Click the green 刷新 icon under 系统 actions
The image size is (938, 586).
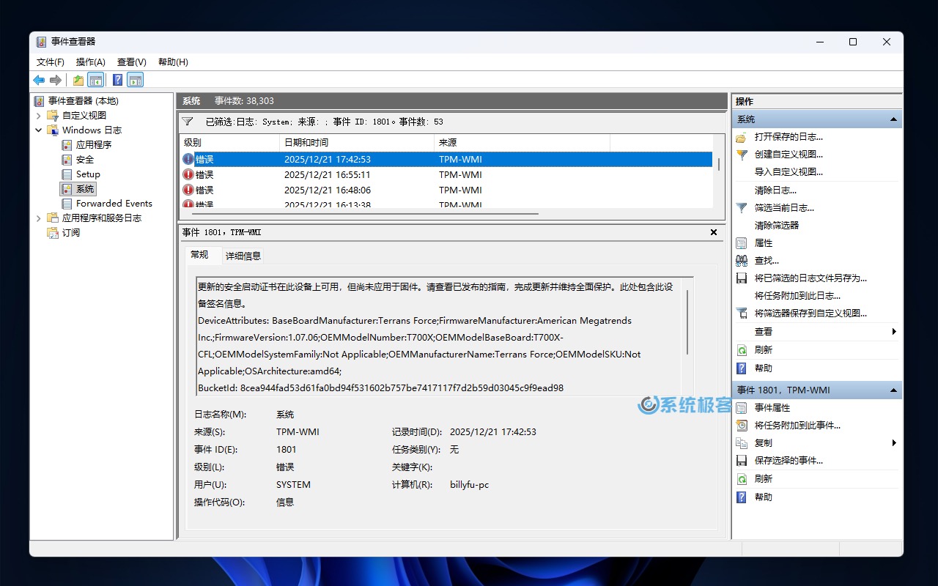pos(742,350)
